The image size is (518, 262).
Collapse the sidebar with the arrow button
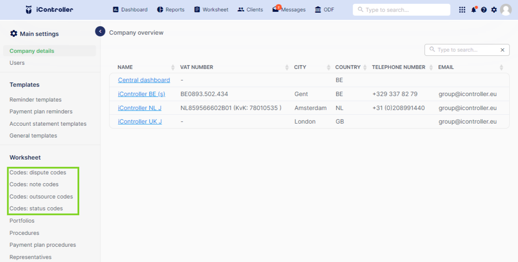(100, 31)
